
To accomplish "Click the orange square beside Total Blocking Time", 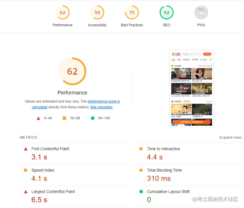I will coord(141,170).
